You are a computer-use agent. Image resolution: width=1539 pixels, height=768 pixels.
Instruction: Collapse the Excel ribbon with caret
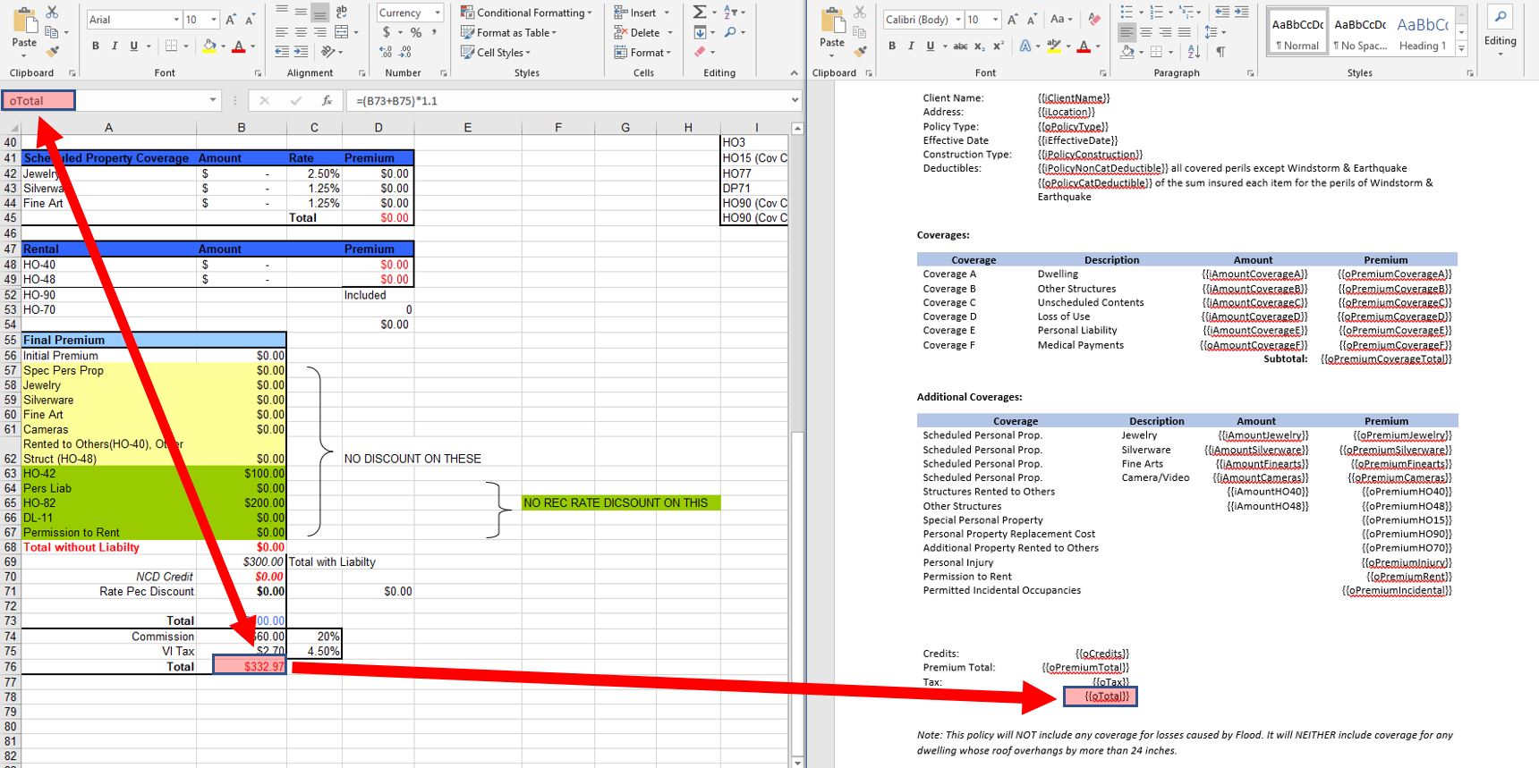coord(794,72)
